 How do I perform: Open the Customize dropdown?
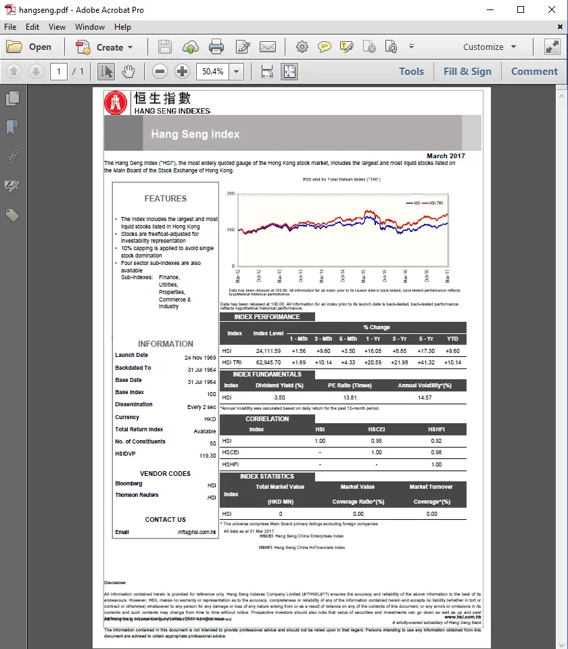pyautogui.click(x=490, y=47)
